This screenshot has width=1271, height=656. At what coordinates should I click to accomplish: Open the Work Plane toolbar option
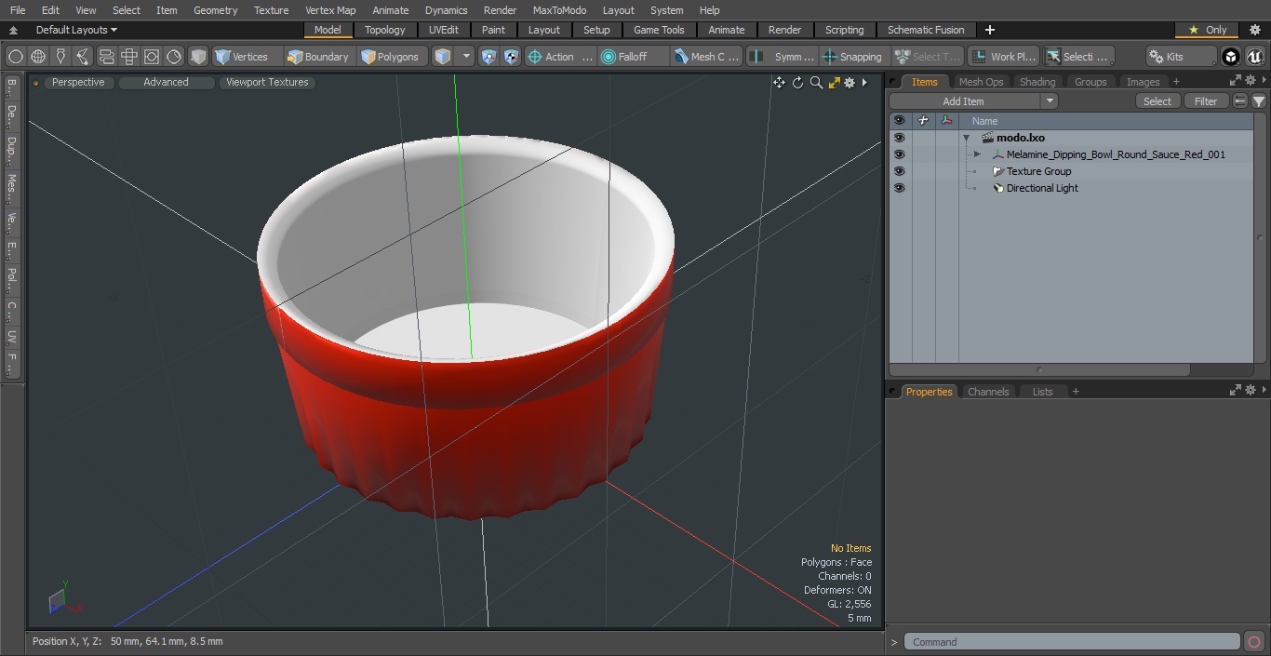click(x=1003, y=57)
